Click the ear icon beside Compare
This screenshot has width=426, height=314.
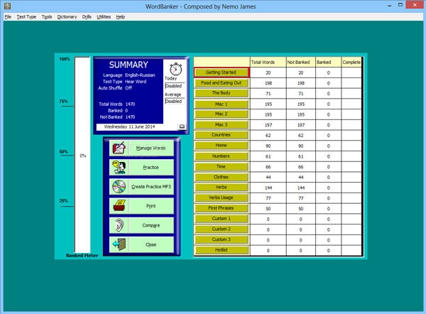(x=119, y=225)
